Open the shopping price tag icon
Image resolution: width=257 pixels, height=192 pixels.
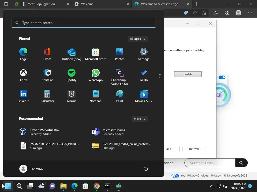point(186,13)
